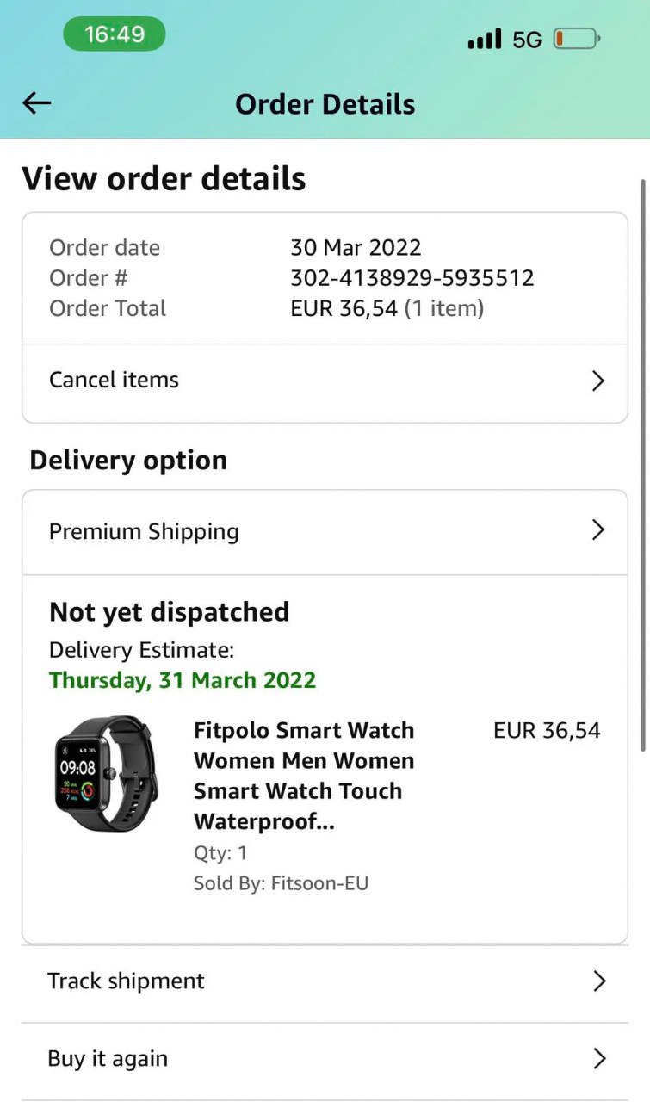The image size is (650, 1102).
Task: Tap the Order Details header title
Action: click(x=325, y=104)
